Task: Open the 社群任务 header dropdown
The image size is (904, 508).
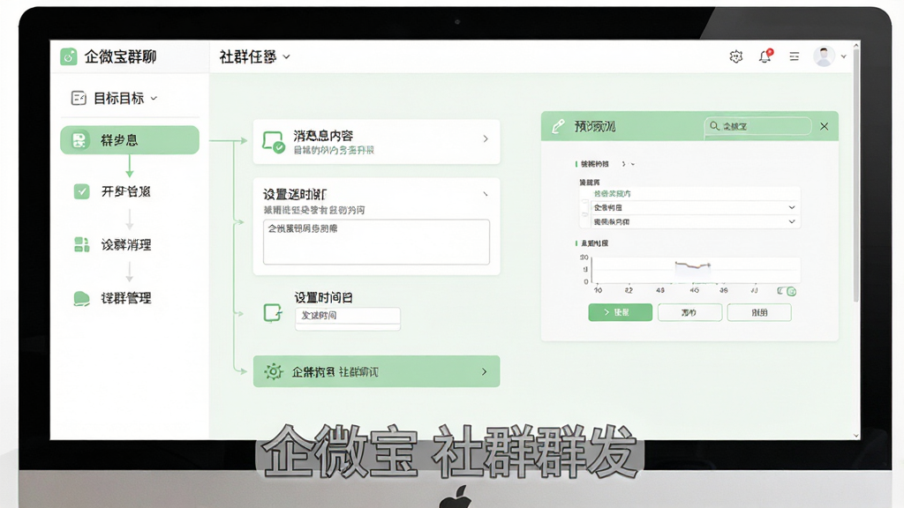Action: [x=254, y=56]
